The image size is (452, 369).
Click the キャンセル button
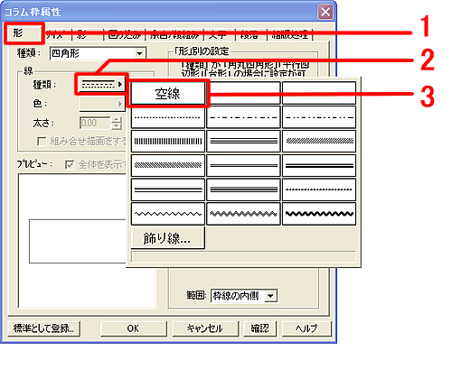point(205,328)
